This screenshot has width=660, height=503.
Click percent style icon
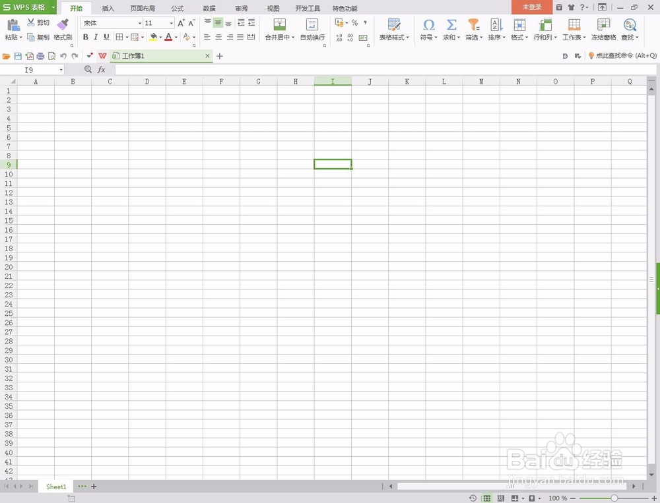[x=355, y=22]
